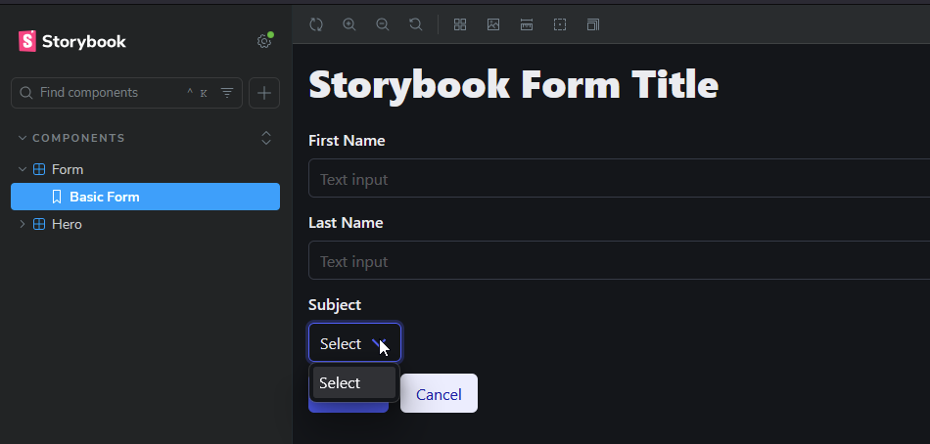Click the Storybook logo
Viewport: 930px width, 444px height.
click(72, 41)
